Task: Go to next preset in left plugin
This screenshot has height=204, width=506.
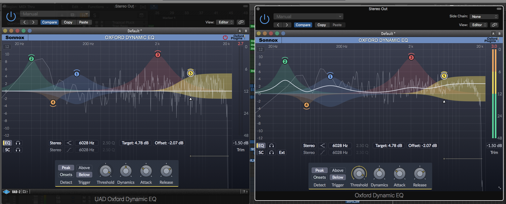Action: pos(33,22)
